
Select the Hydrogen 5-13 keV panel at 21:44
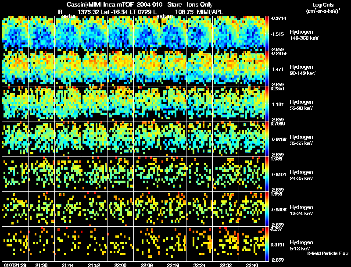(x=68, y=244)
